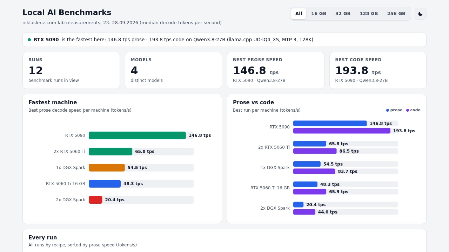Select the Best Code Speed card value
The height and width of the screenshot is (252, 449).
[x=358, y=71]
